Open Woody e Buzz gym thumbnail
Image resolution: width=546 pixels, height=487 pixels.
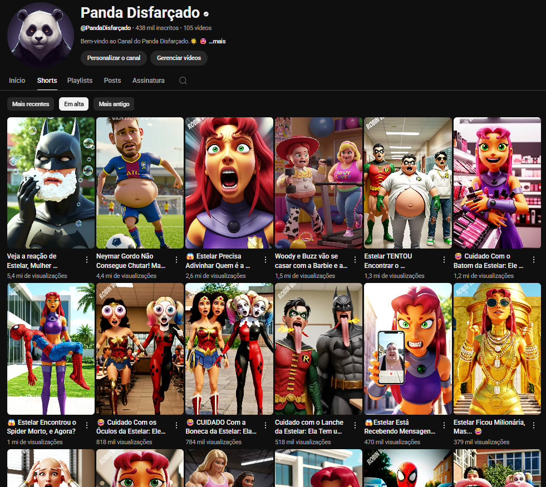pos(318,183)
